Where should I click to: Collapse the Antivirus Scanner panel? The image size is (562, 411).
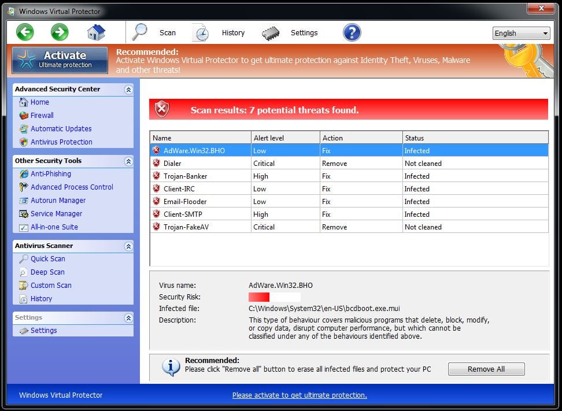point(128,246)
